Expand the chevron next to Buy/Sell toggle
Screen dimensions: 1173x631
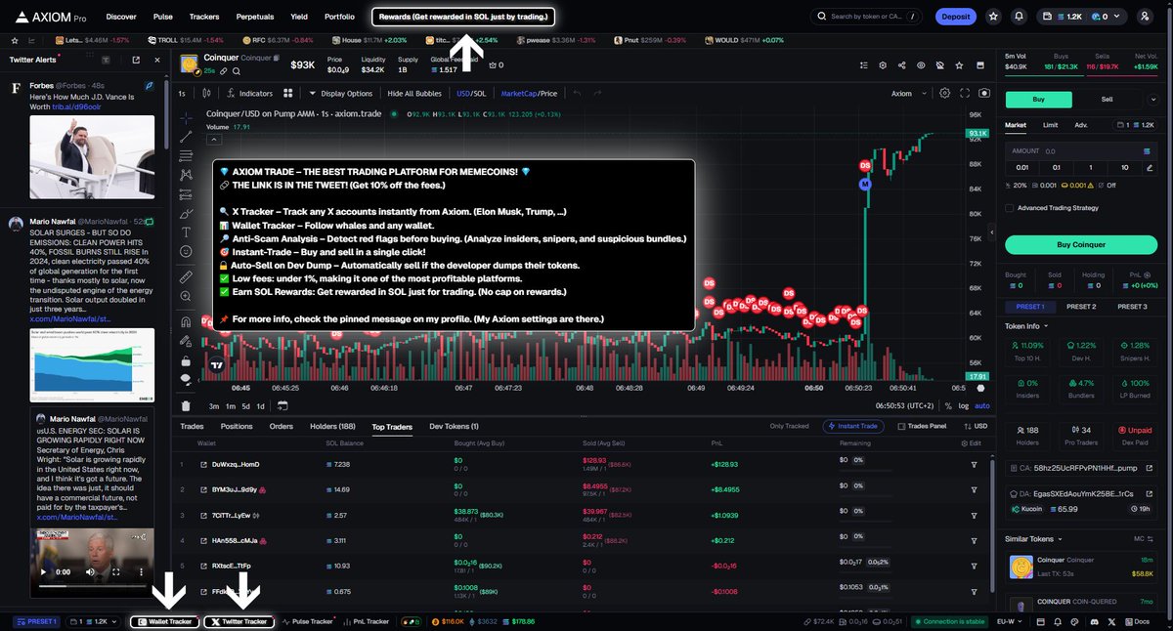(1152, 99)
